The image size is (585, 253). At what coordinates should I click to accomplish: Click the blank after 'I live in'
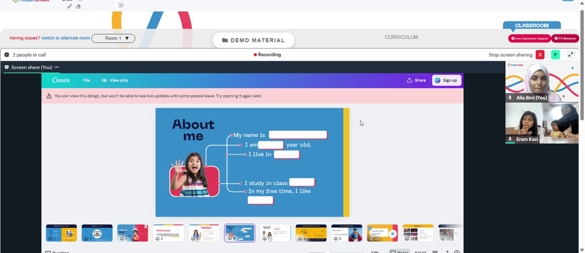(x=287, y=154)
